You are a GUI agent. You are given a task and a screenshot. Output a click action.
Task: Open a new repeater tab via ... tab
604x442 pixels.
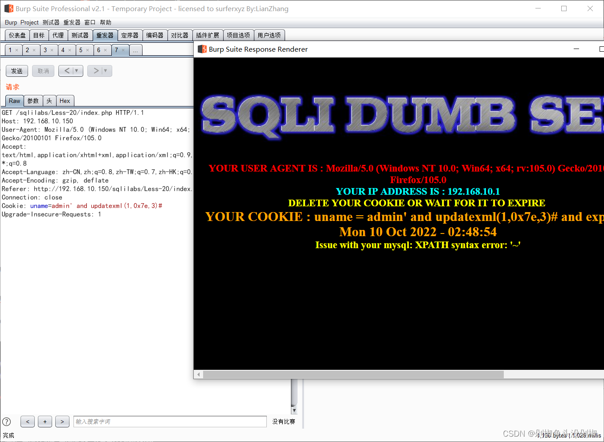point(135,50)
